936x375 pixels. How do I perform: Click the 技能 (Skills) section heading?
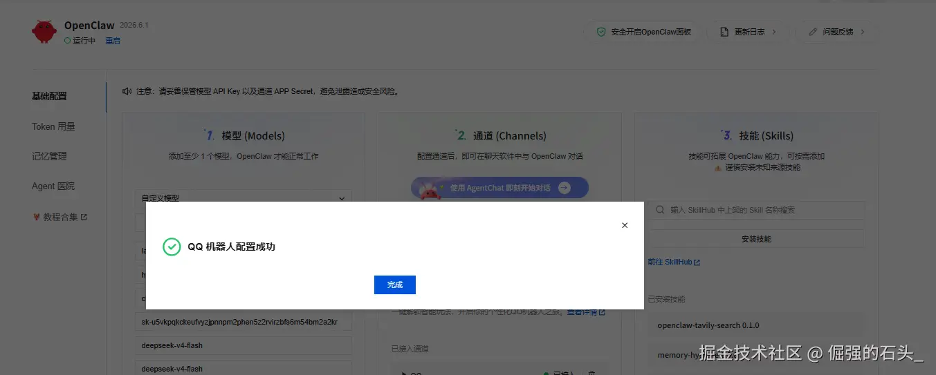click(767, 136)
